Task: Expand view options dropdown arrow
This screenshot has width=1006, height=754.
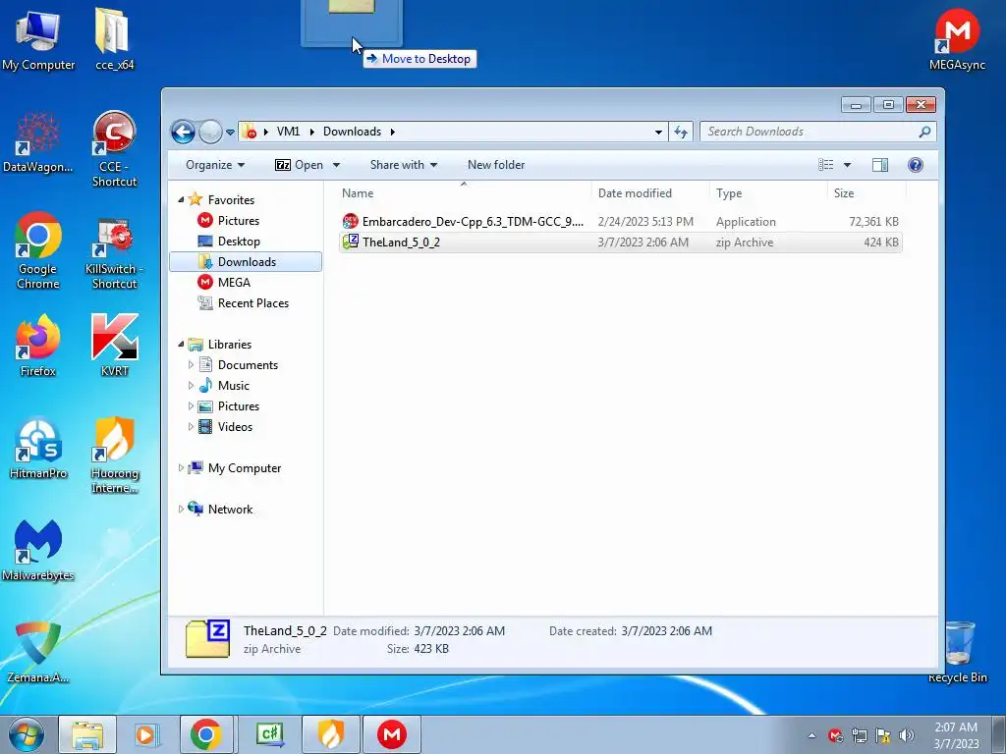Action: tap(847, 165)
